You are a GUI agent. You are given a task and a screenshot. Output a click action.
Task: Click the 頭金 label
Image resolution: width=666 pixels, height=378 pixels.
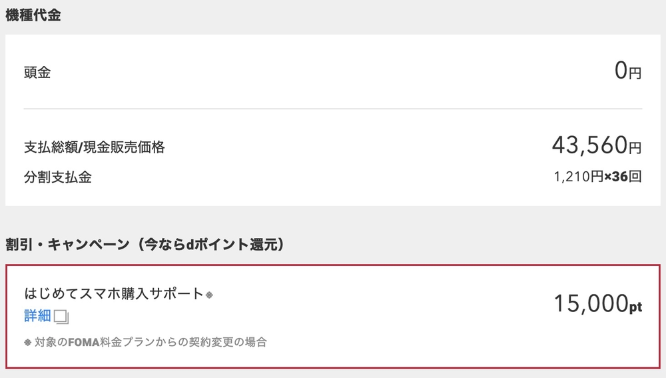tap(37, 72)
